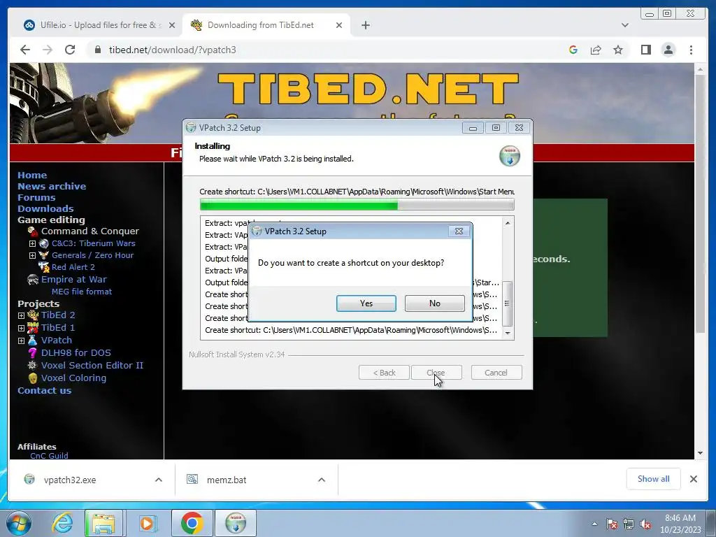Share this page via share icon
This screenshot has height=537, width=716.
[x=596, y=50]
